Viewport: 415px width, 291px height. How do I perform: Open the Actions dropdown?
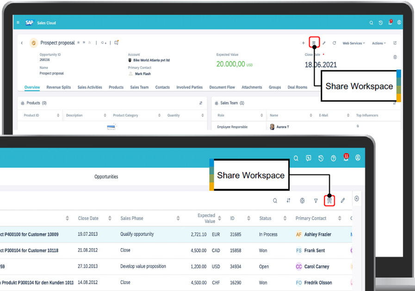pos(379,43)
